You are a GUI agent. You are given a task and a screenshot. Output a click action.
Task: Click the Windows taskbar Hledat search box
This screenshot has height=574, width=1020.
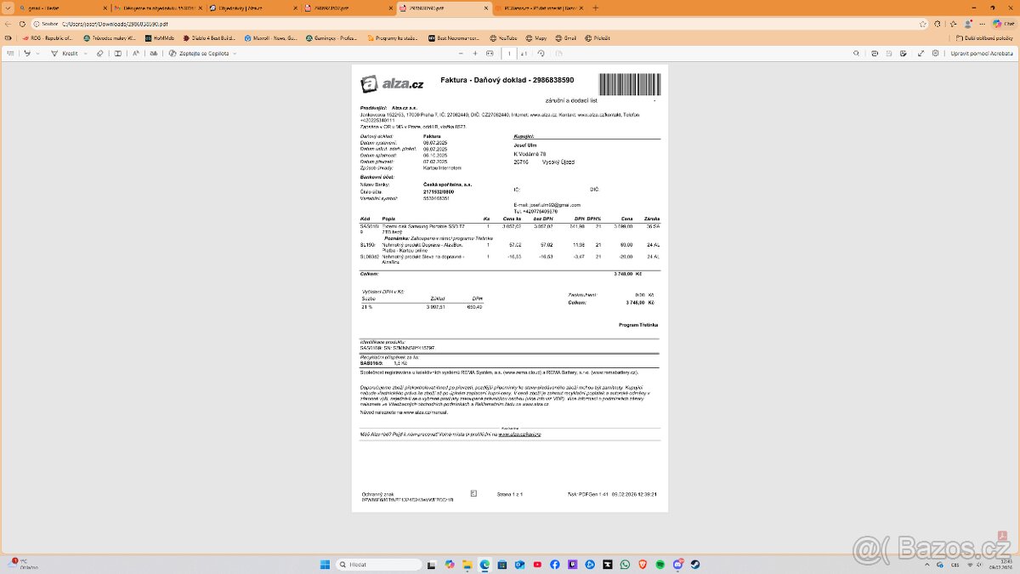pyautogui.click(x=380, y=565)
